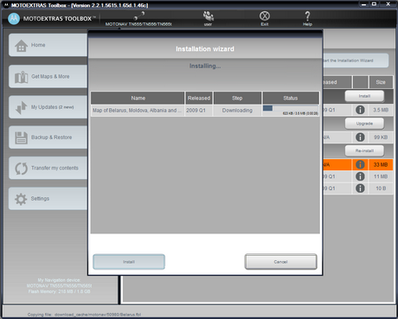Click Start the Installation Wizard button
This screenshot has height=319, width=398.
(x=356, y=61)
